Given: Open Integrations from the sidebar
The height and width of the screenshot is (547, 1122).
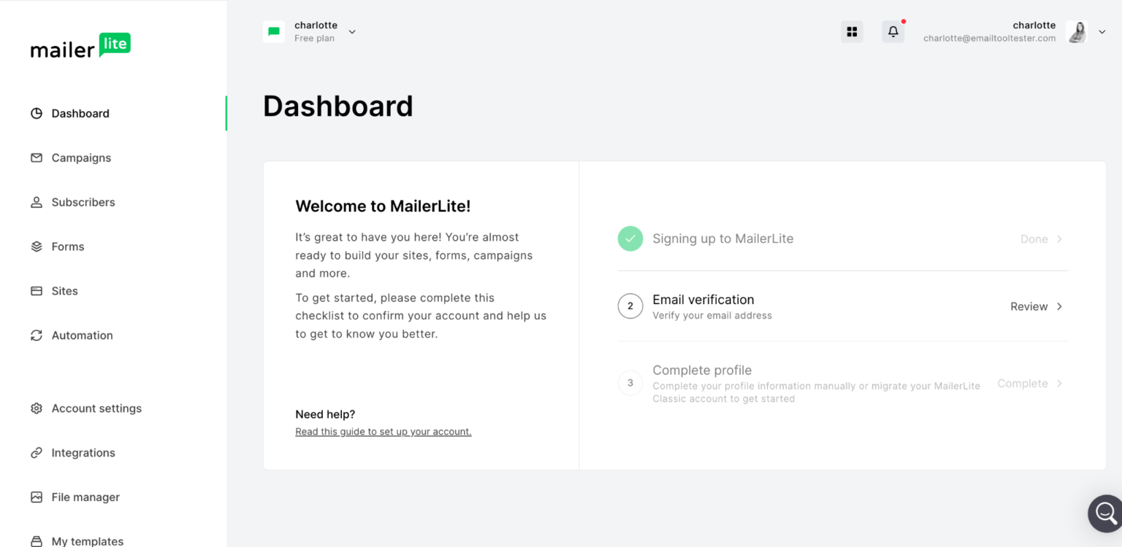Looking at the screenshot, I should (x=83, y=452).
